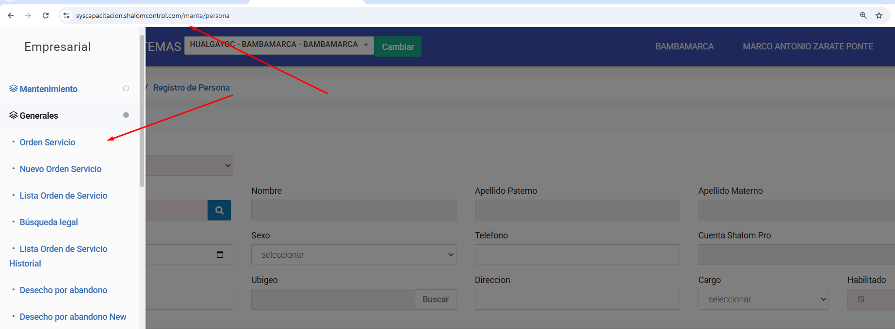Click the blue magnifier search button
The image size is (895, 329).
219,210
